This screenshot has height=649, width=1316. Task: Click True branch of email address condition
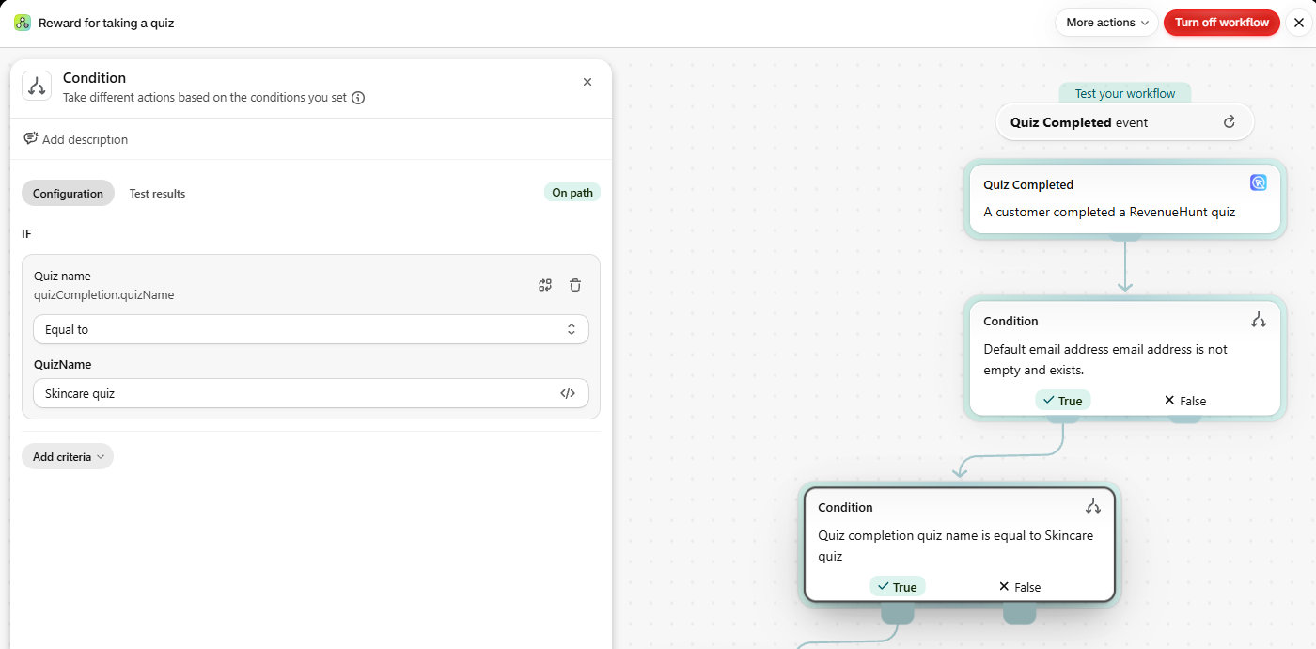coord(1062,401)
